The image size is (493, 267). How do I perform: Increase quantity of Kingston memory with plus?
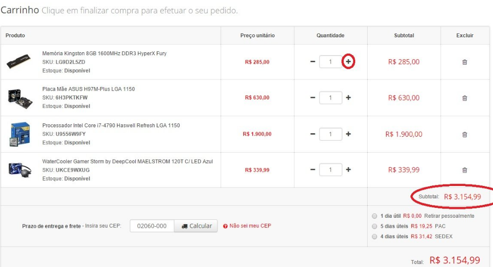(x=348, y=62)
